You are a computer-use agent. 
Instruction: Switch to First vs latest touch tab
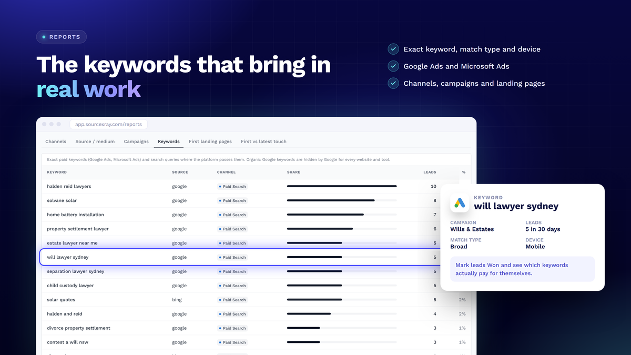[263, 141]
